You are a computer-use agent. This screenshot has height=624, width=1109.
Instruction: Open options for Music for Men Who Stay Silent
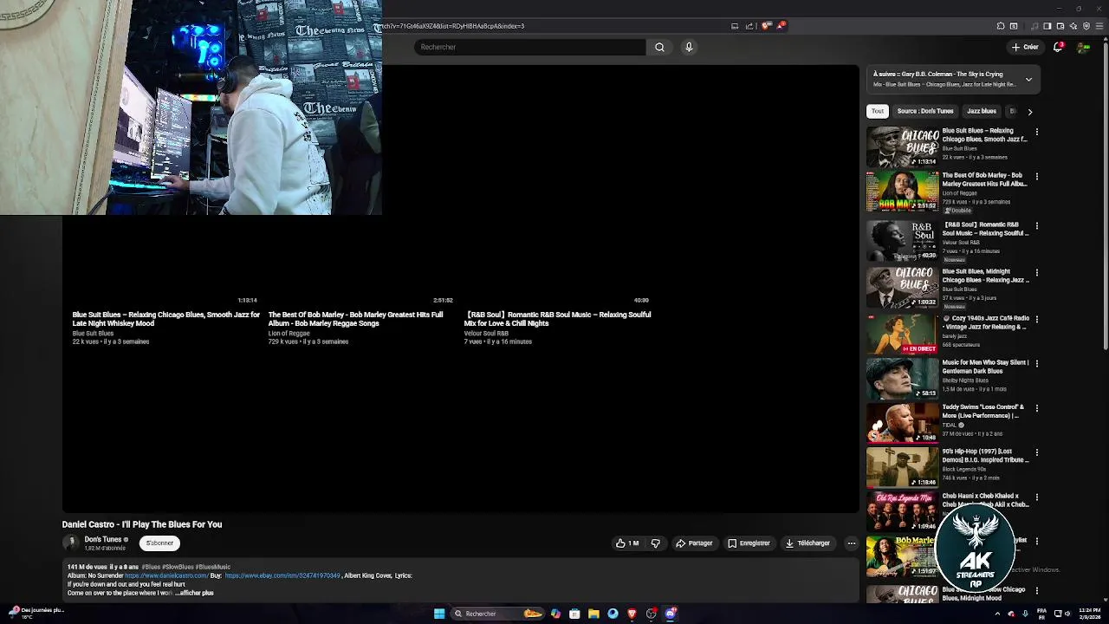[1036, 364]
